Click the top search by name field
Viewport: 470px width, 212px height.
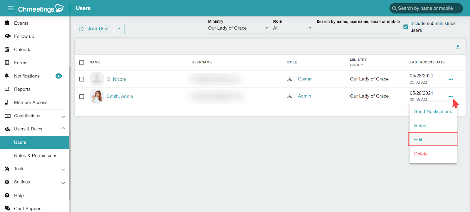coord(426,8)
